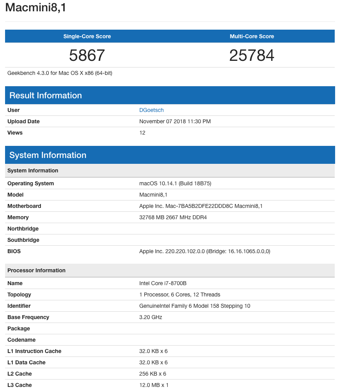Viewport: 339px width, 392px height.
Task: Select the 3.20 GHz frequency value
Action: [x=151, y=317]
